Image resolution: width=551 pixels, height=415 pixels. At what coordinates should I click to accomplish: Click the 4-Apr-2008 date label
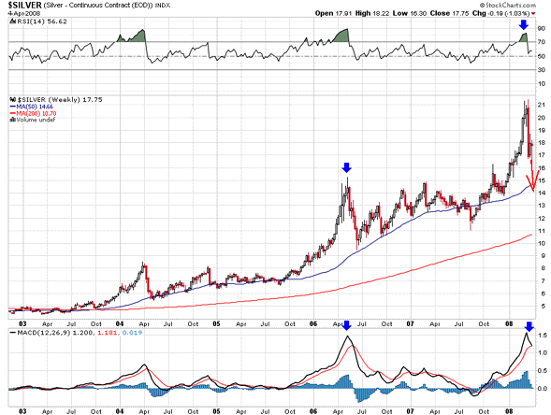(x=24, y=13)
